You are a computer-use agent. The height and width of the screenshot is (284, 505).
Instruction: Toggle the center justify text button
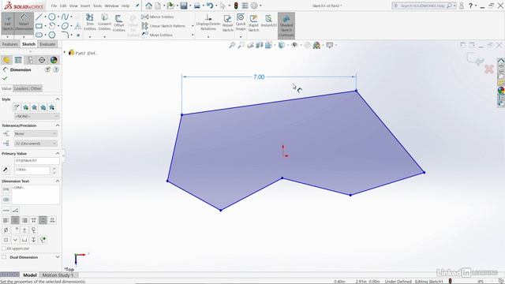pyautogui.click(x=15, y=220)
